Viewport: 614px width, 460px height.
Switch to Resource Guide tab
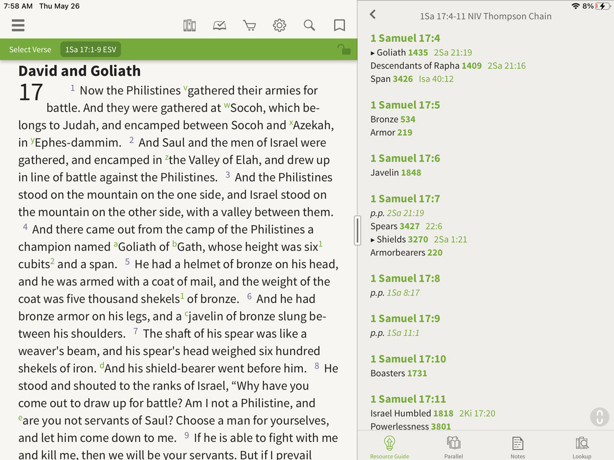tap(389, 446)
